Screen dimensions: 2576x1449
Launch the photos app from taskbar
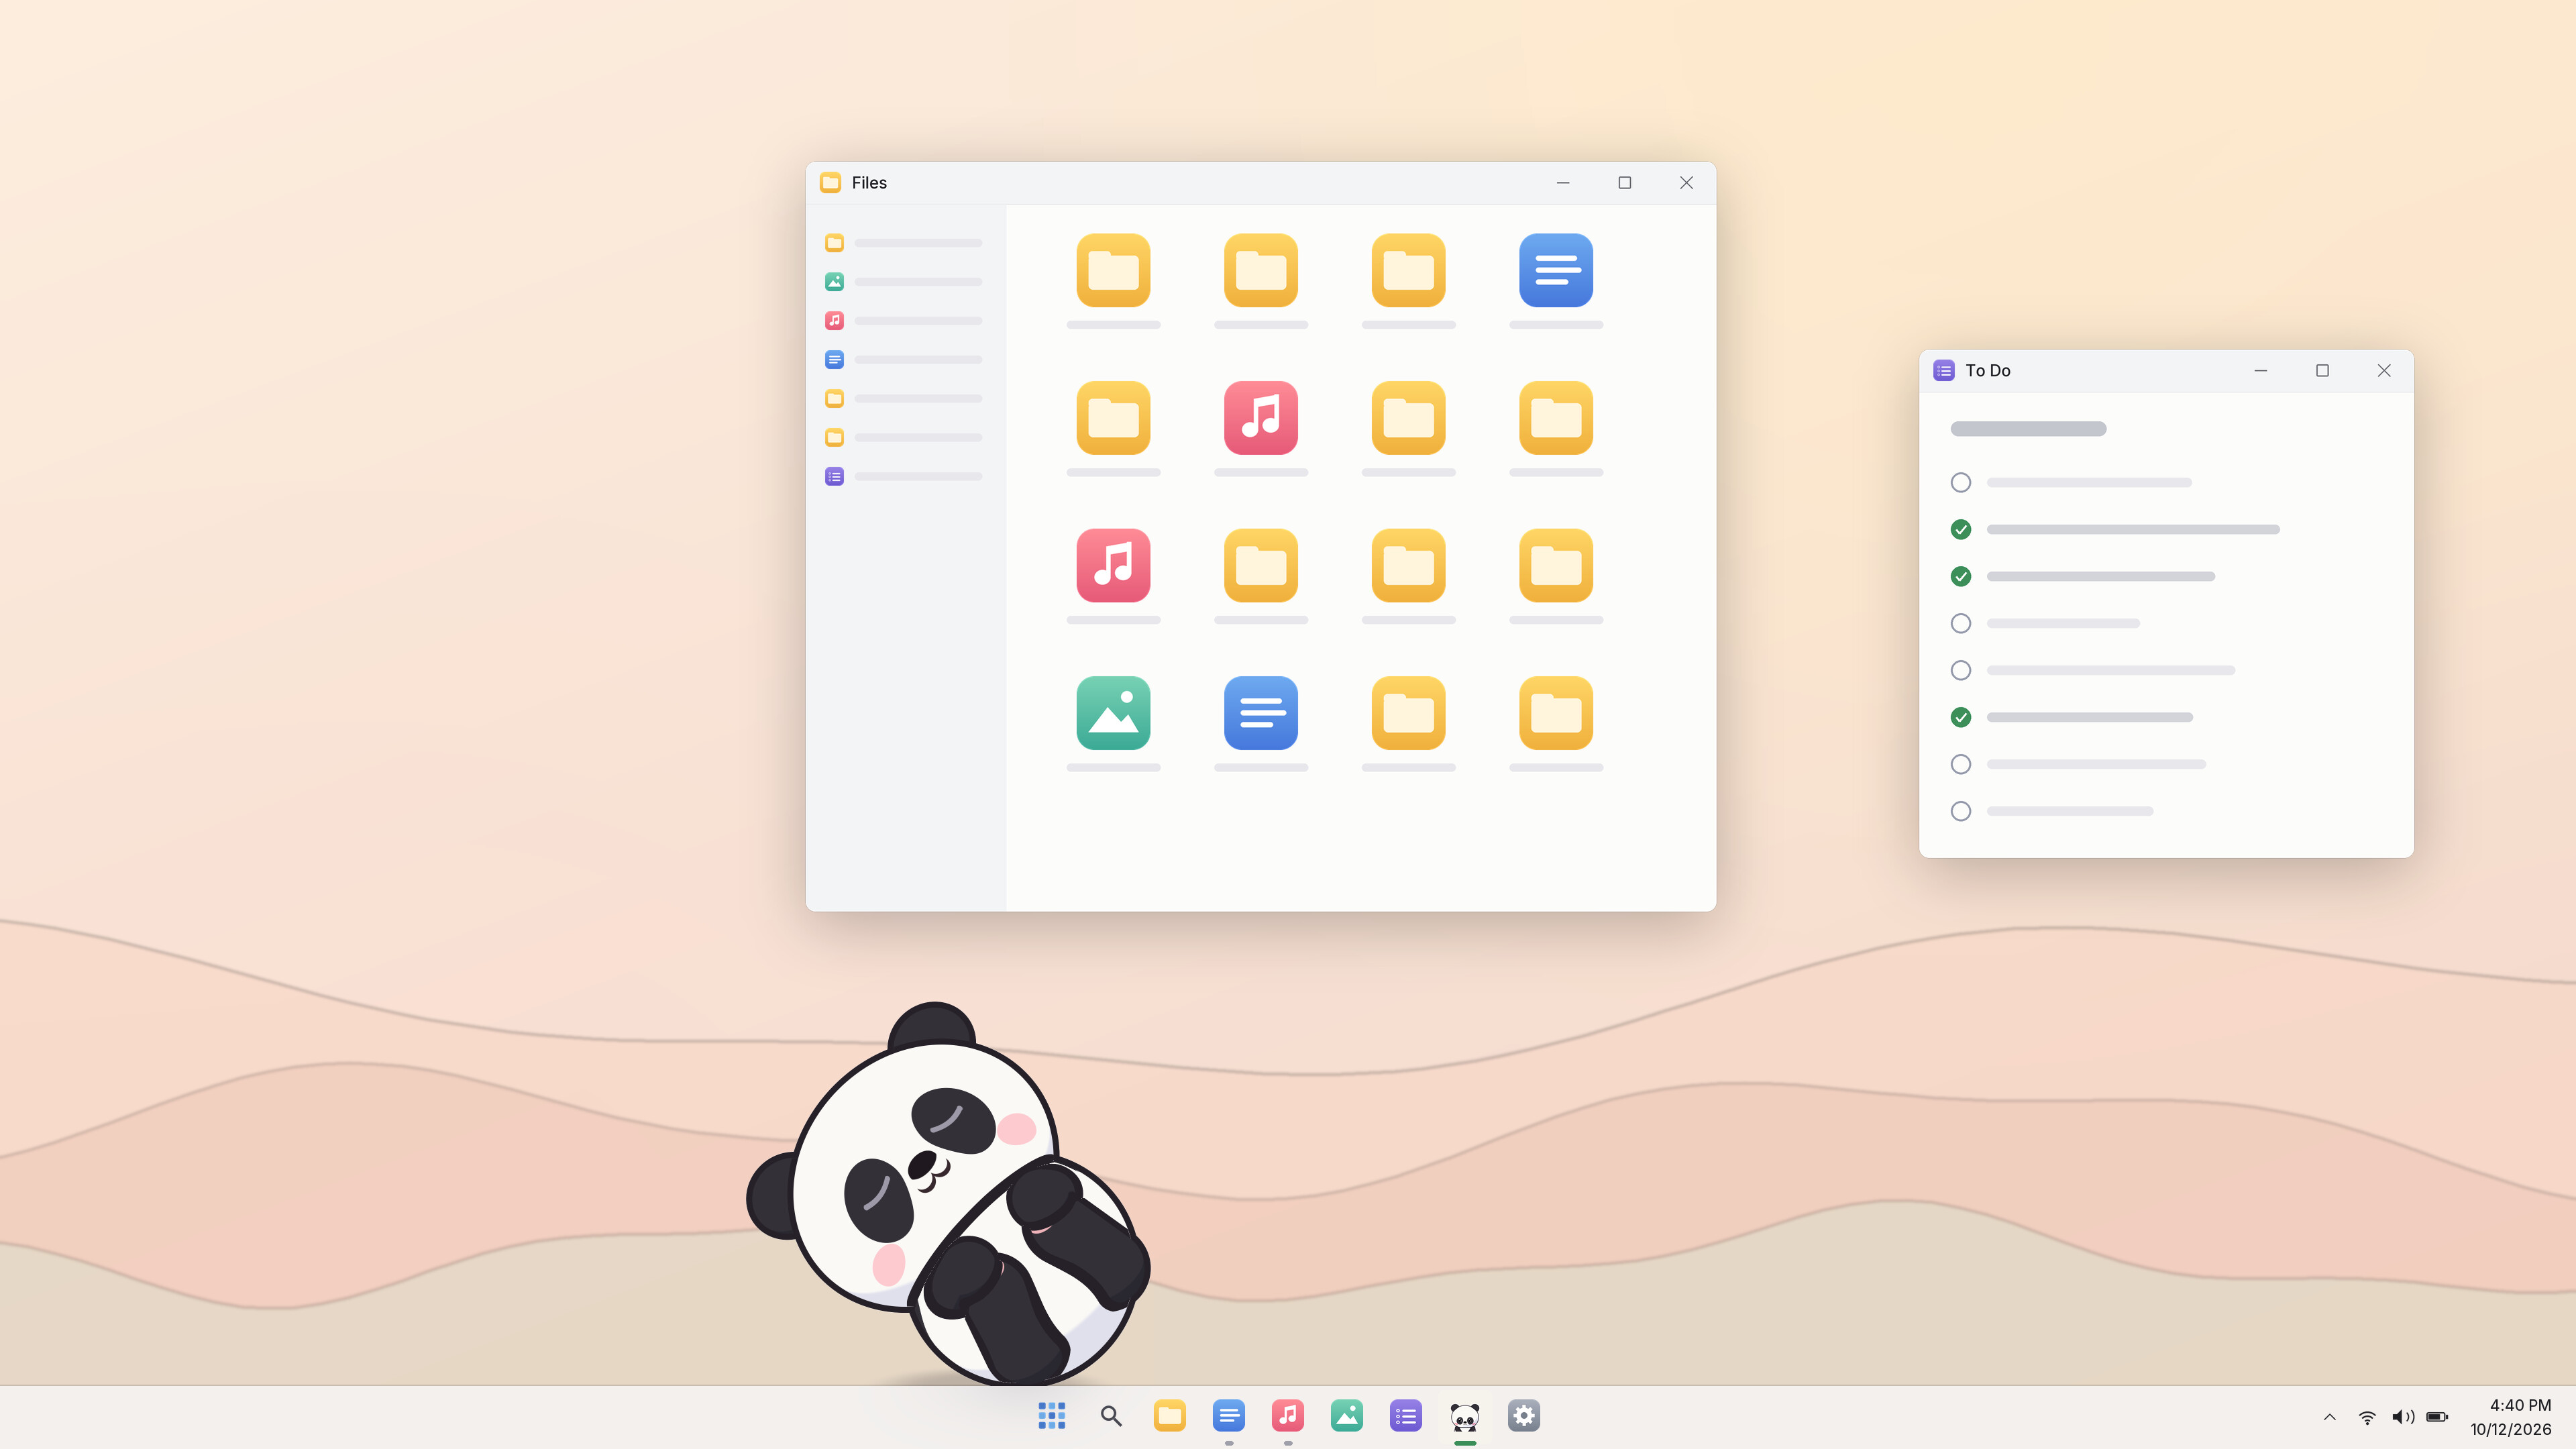pos(1347,1416)
